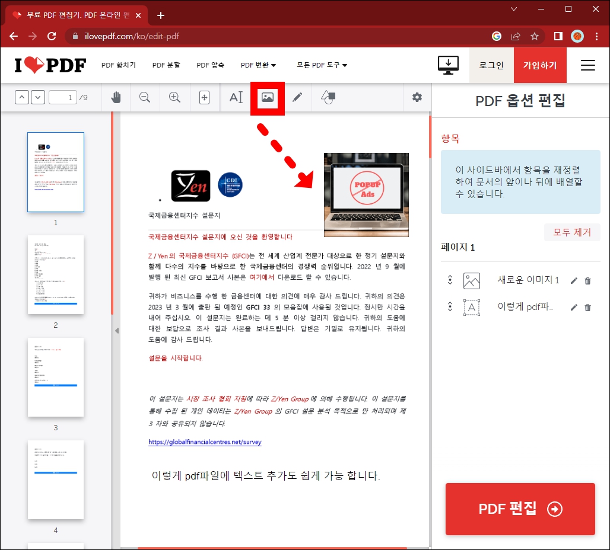Select the text insertion tool
The width and height of the screenshot is (610, 550).
point(236,97)
